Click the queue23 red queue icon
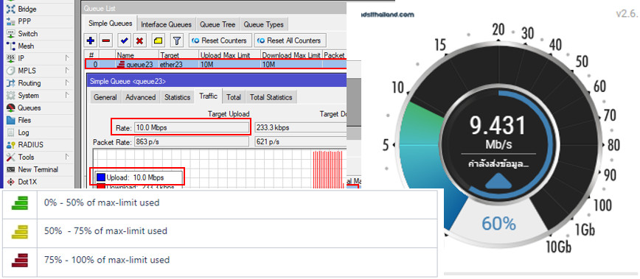The width and height of the screenshot is (640, 279). (x=121, y=64)
